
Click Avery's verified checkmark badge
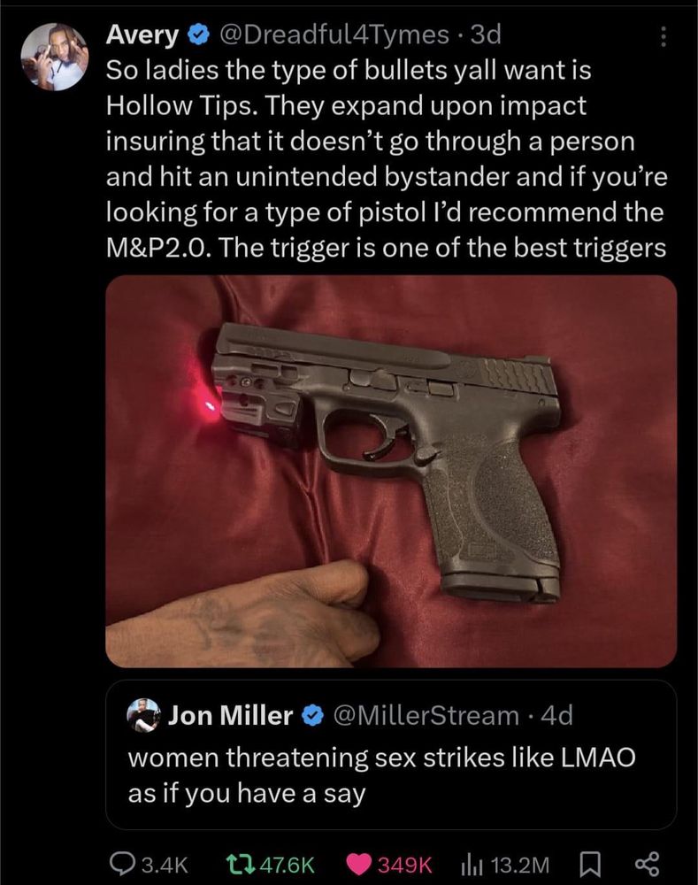[x=197, y=35]
